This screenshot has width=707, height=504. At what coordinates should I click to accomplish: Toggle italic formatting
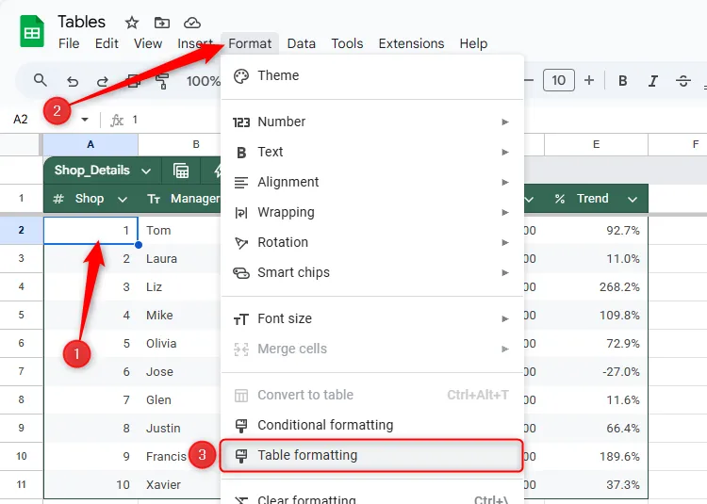pyautogui.click(x=653, y=81)
